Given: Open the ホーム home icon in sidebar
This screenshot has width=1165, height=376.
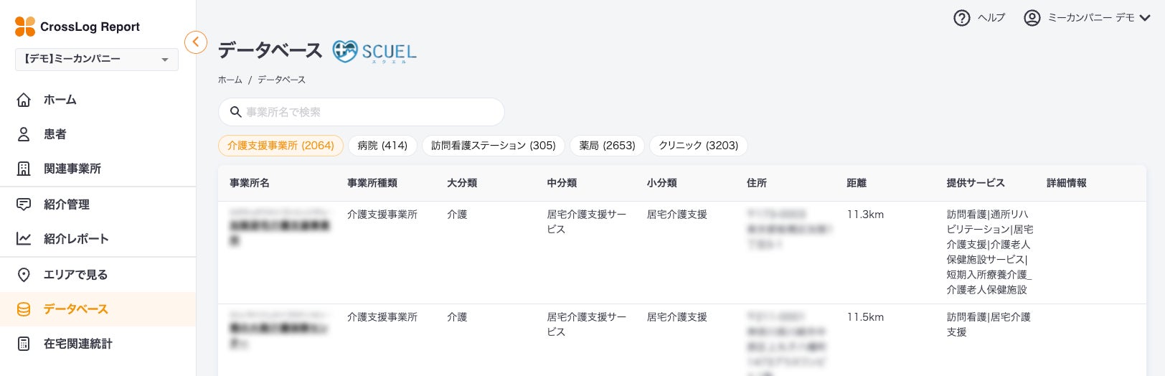Looking at the screenshot, I should [24, 100].
